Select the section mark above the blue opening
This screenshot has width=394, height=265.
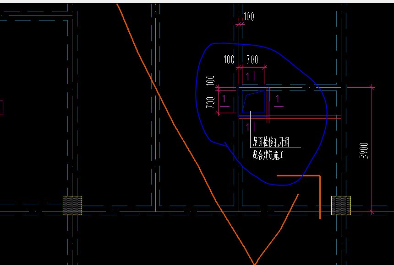pyautogui.click(x=250, y=76)
